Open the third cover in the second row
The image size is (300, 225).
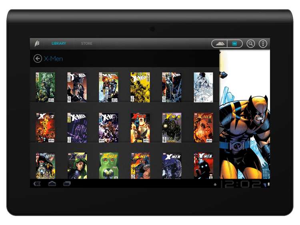(x=108, y=127)
